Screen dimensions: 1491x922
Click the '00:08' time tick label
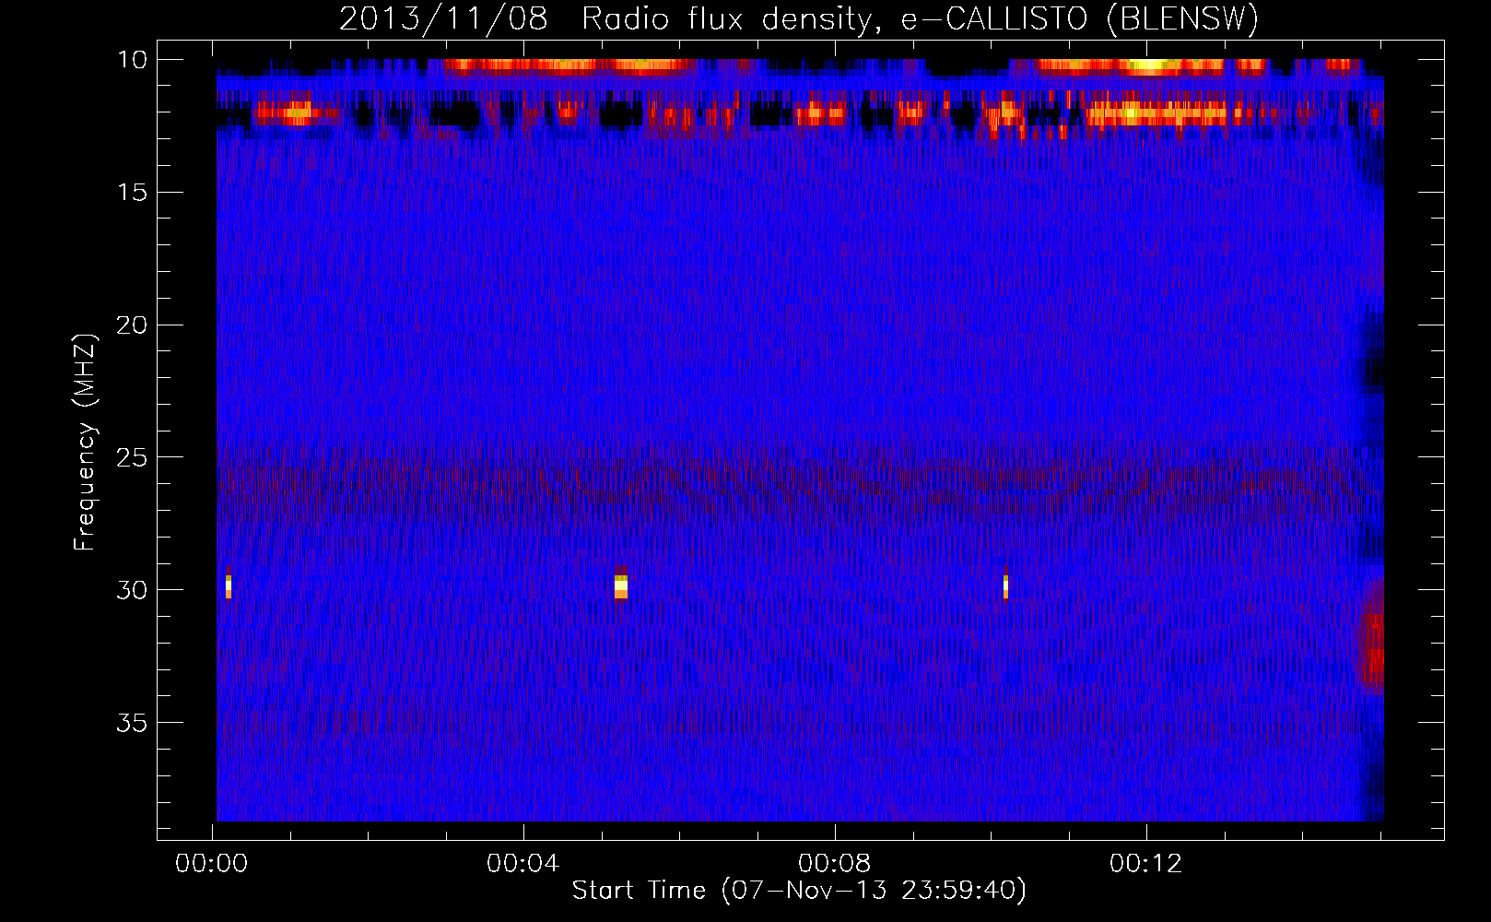(x=835, y=864)
